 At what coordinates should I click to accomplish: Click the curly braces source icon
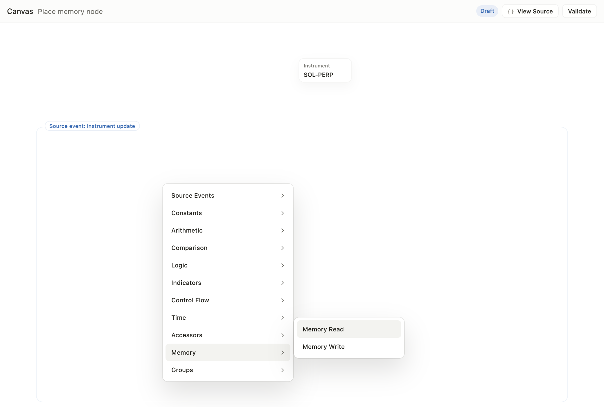click(510, 12)
